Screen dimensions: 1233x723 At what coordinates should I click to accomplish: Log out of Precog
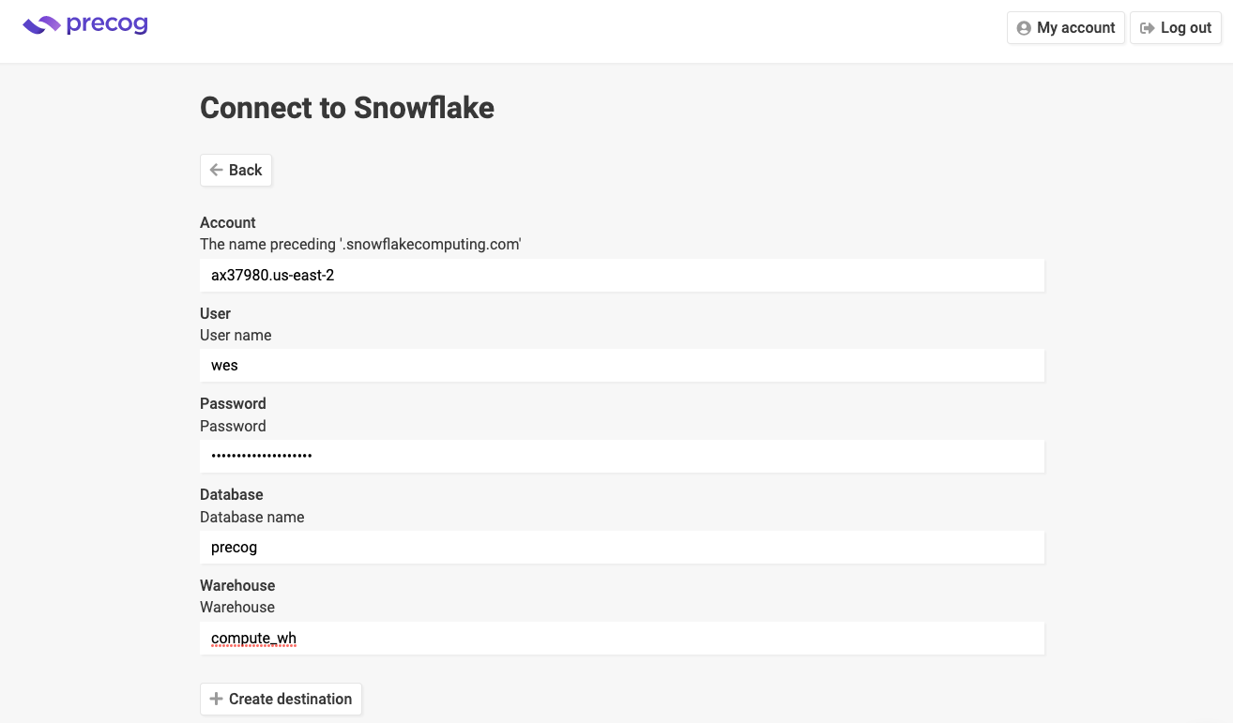click(x=1176, y=28)
